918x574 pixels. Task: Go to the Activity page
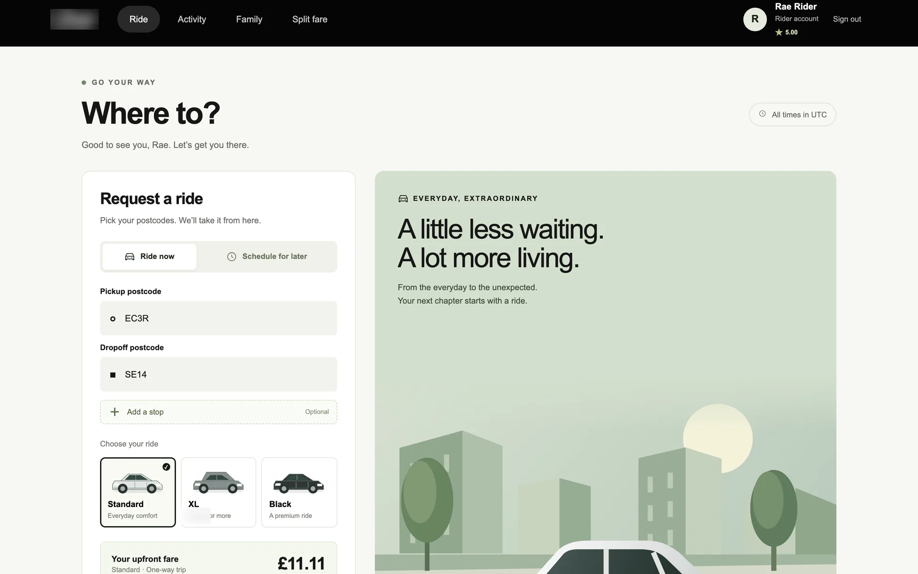pyautogui.click(x=192, y=19)
